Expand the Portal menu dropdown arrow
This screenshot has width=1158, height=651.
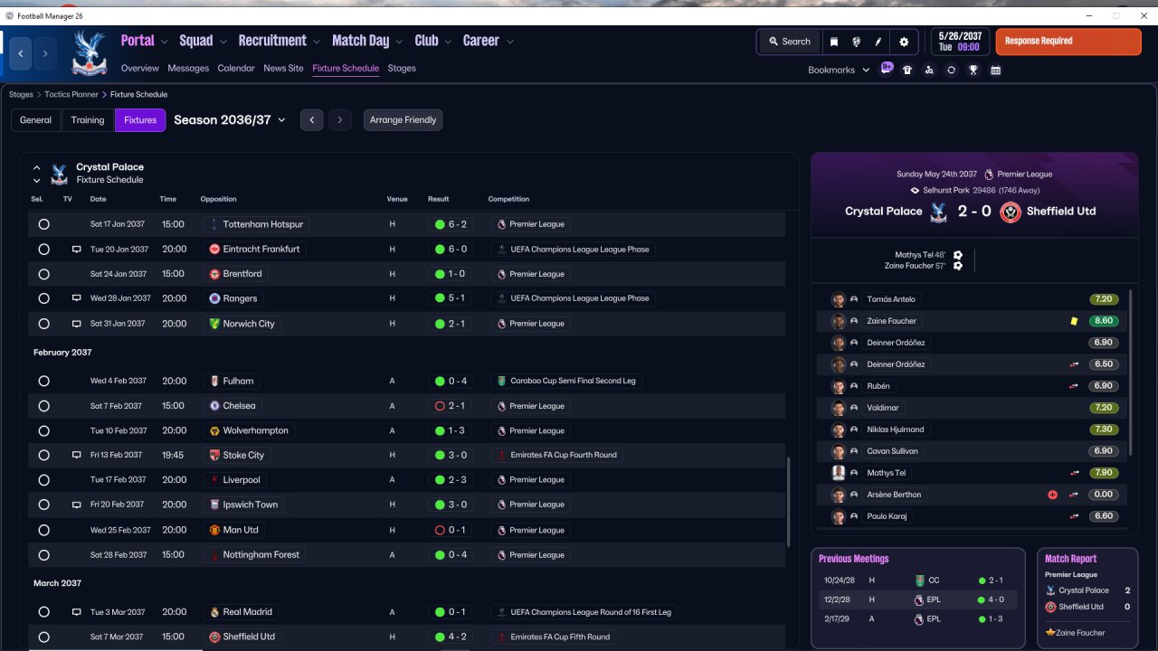164,42
